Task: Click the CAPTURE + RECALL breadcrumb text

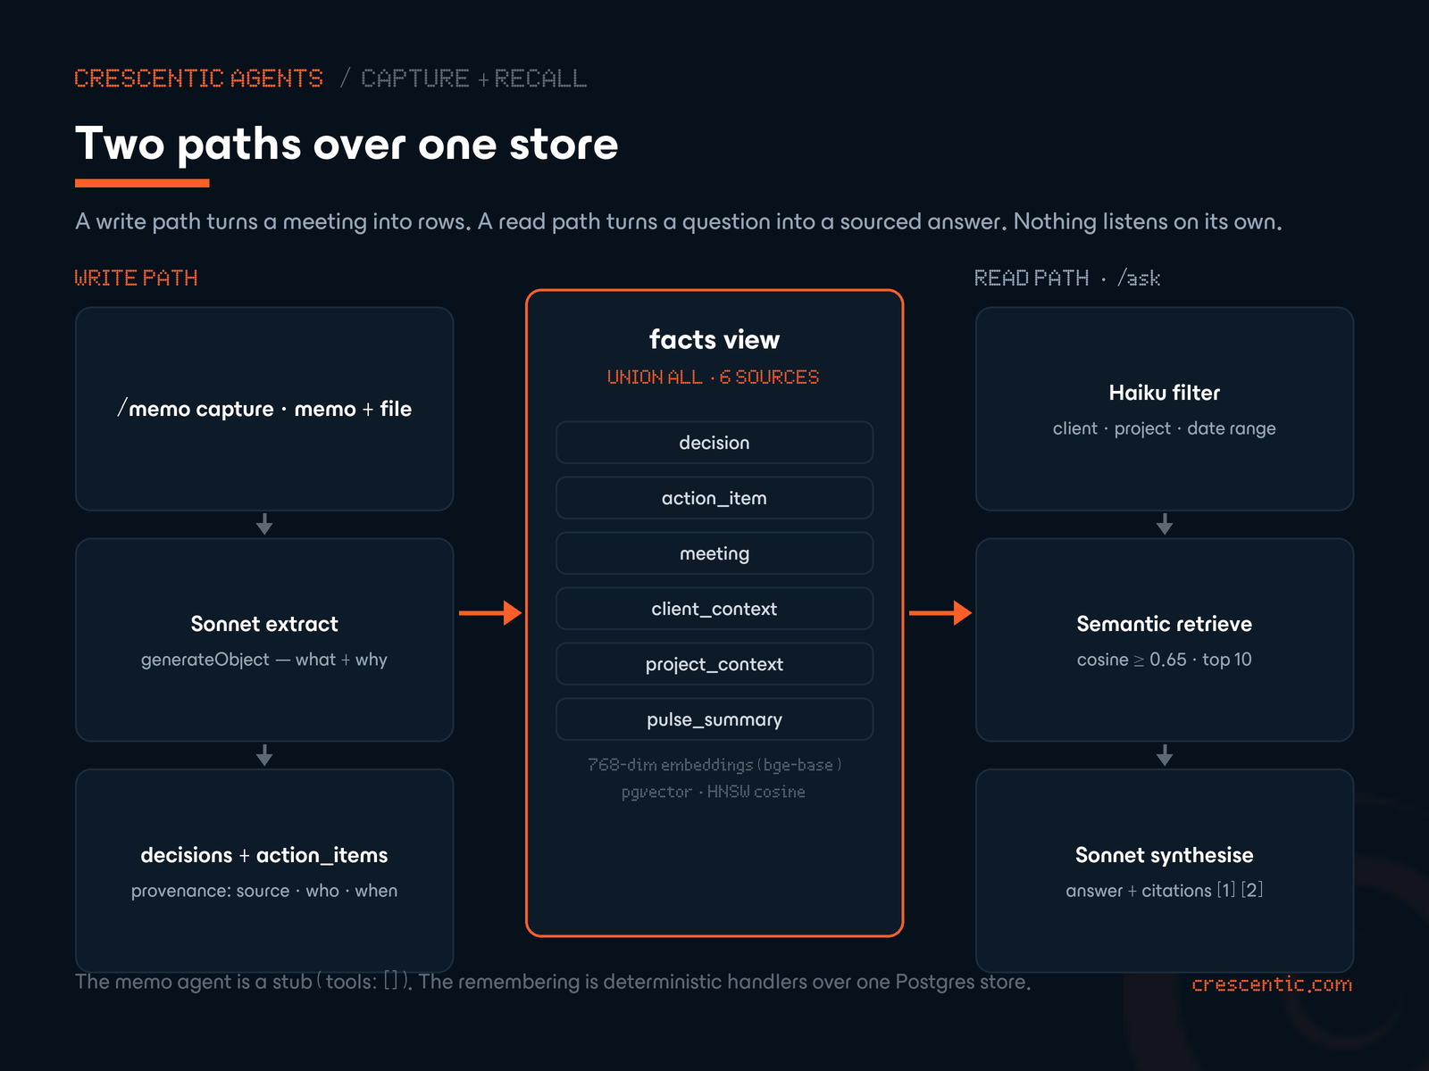Action: pyautogui.click(x=473, y=79)
